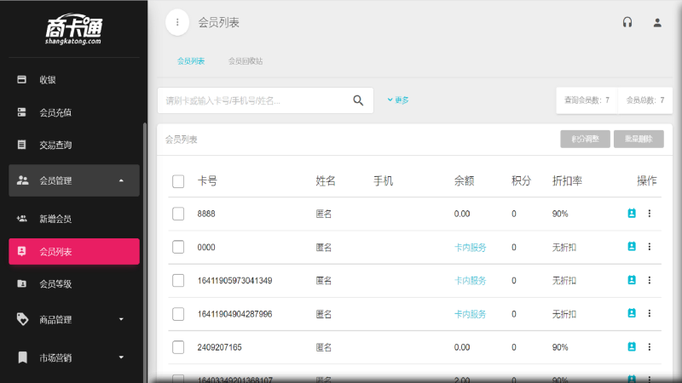Click the search magnifier icon
Image resolution: width=682 pixels, height=383 pixels.
358,100
